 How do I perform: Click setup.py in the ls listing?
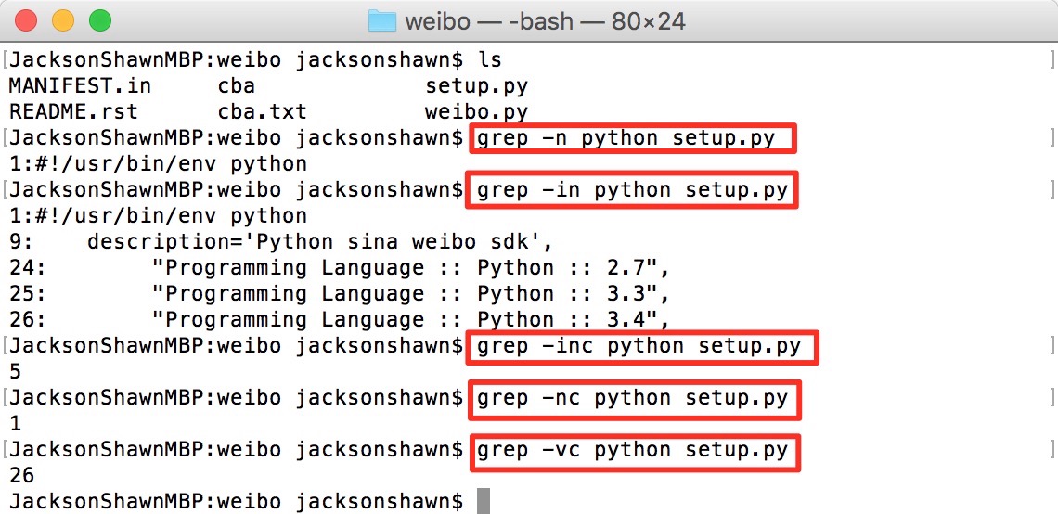pos(476,86)
